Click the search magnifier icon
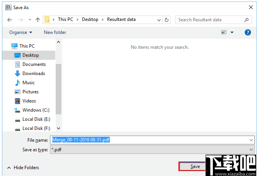This screenshot has height=176, width=257. [x=246, y=20]
